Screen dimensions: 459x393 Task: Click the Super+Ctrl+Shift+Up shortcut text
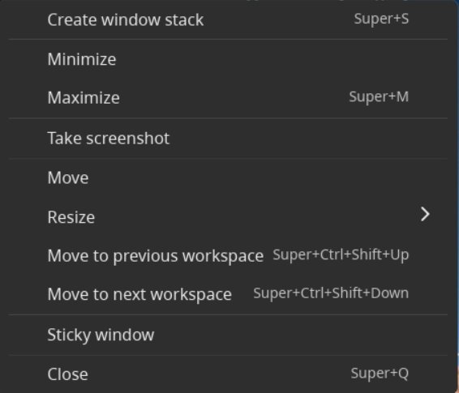point(341,255)
